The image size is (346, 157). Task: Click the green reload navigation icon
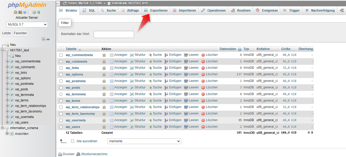[39, 12]
